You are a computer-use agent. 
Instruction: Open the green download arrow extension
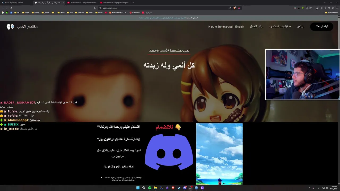(x=303, y=8)
